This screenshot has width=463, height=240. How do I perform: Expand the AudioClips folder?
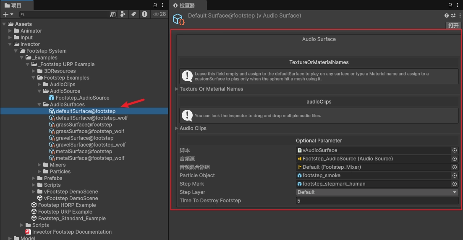(x=39, y=84)
